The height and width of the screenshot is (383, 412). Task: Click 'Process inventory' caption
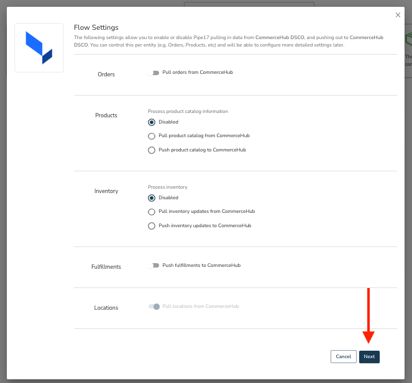click(168, 187)
